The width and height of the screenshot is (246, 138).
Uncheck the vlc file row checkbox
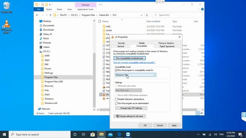(101, 95)
